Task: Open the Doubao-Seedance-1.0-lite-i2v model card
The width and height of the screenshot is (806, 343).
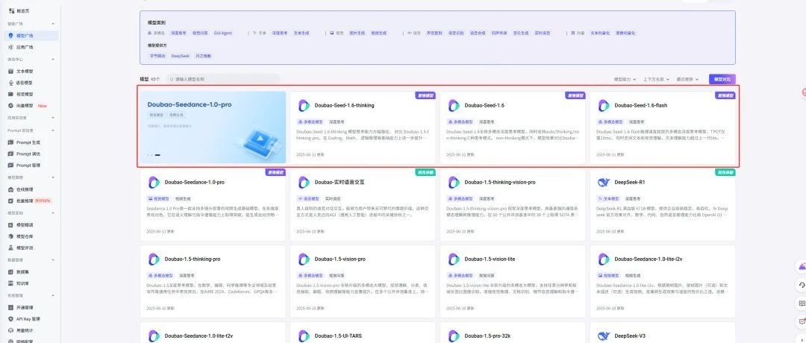Action: click(663, 281)
